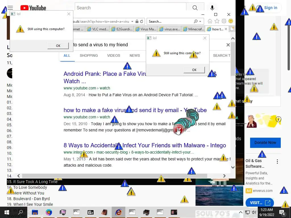Select the NEWS search tab
The width and height of the screenshot is (291, 218).
[135, 56]
